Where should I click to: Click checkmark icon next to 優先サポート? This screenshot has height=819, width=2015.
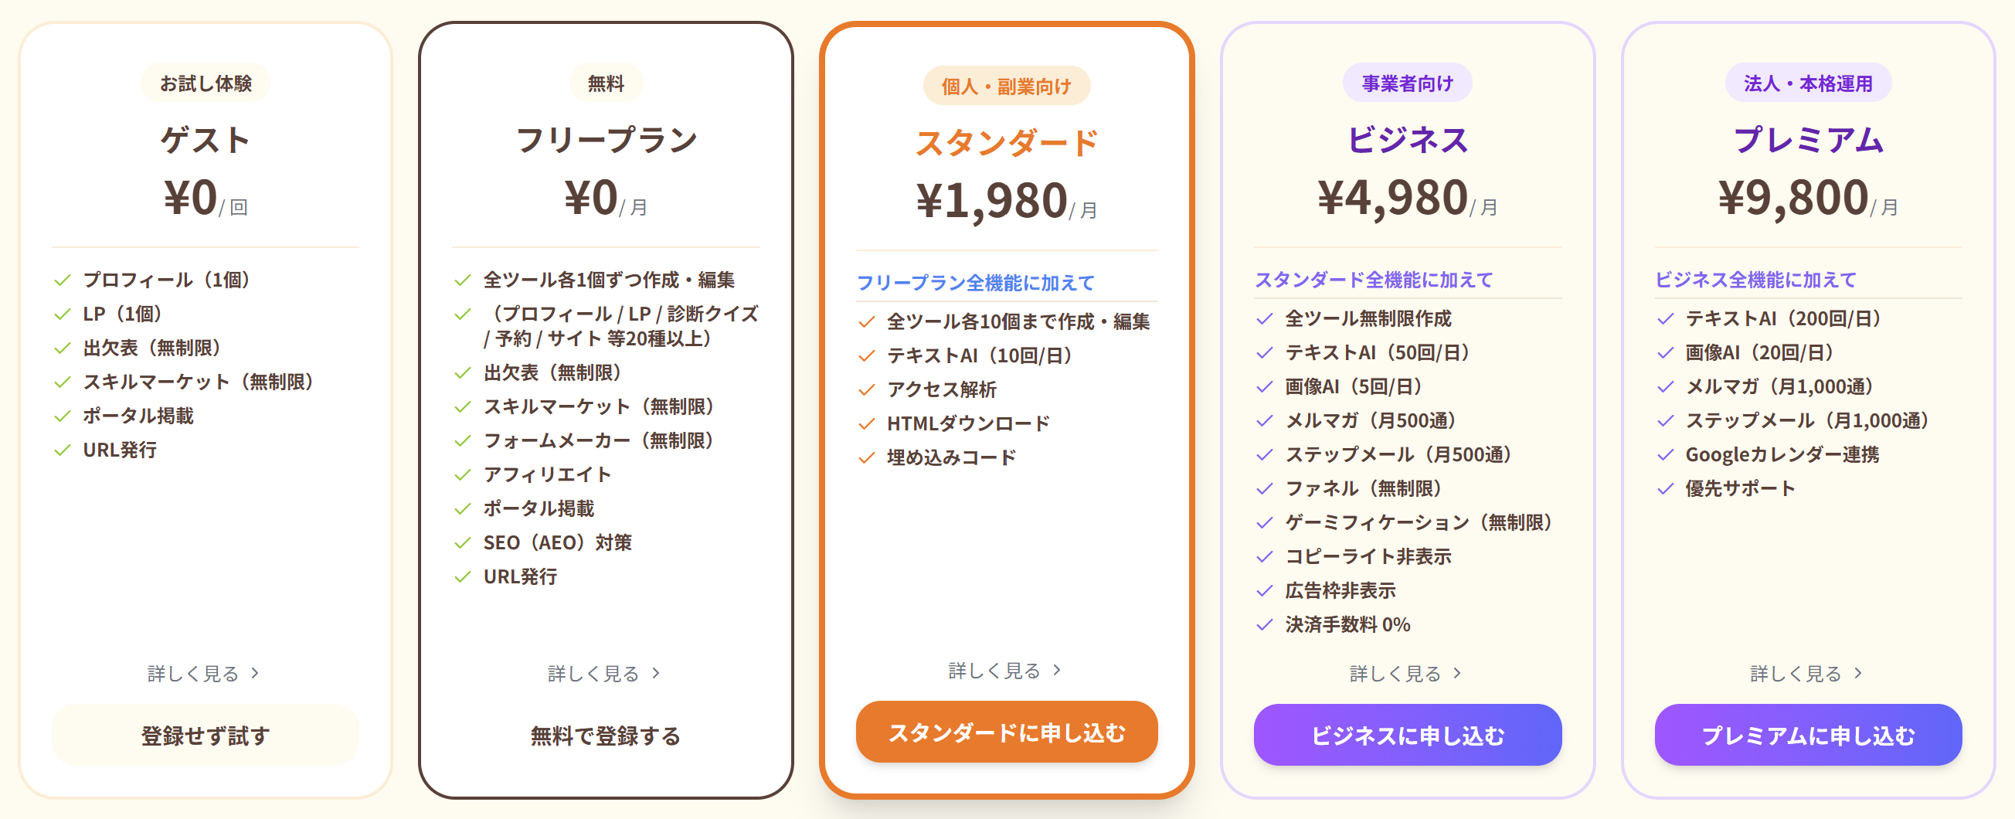1665,489
